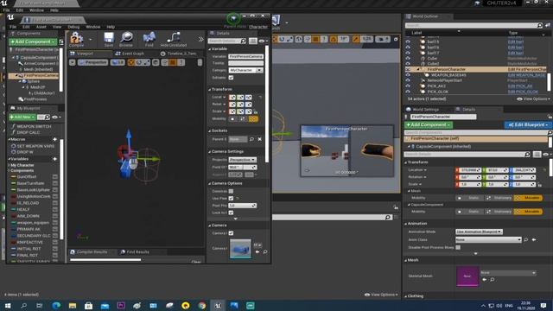
Task: Click the Find toolbar icon
Action: tap(149, 39)
